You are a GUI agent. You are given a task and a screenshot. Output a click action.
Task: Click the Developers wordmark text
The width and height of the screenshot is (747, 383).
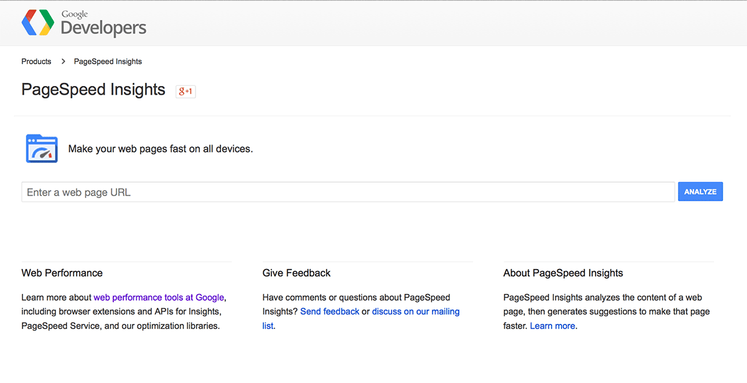coord(103,28)
